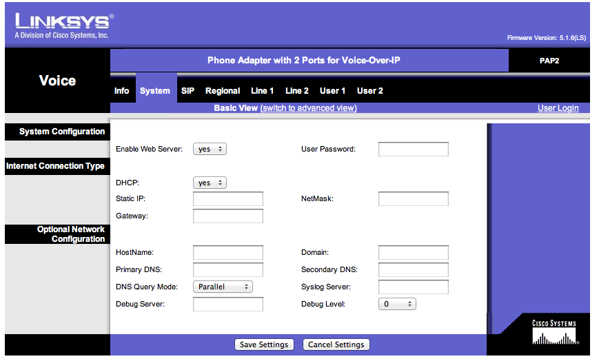Open the DNS Query Mode dropdown

click(x=223, y=287)
